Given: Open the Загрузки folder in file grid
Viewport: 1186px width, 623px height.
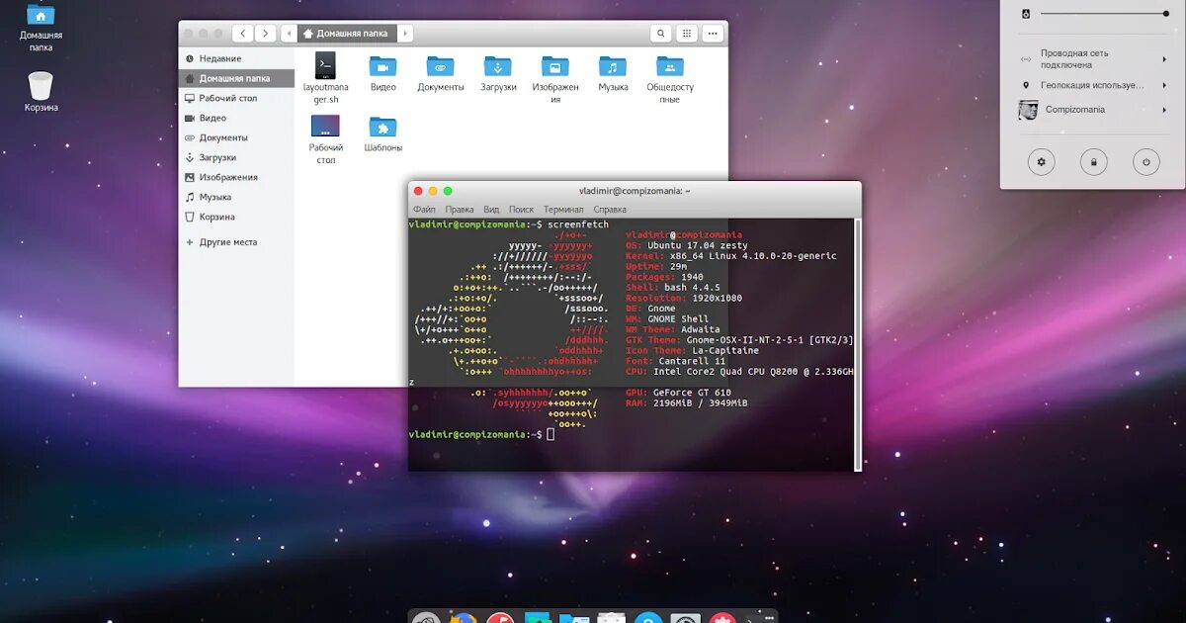Looking at the screenshot, I should [498, 73].
